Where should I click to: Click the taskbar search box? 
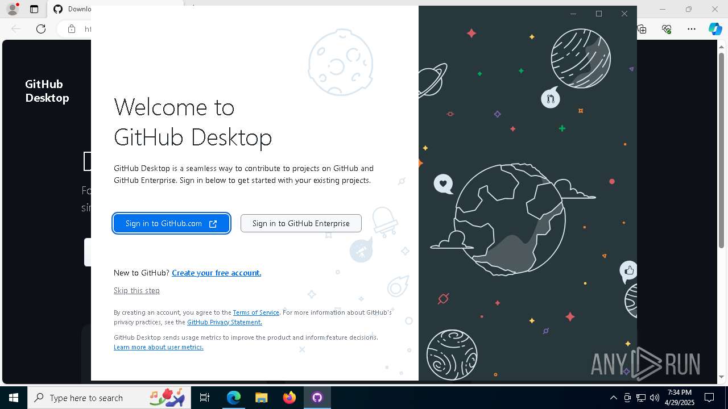tap(110, 398)
